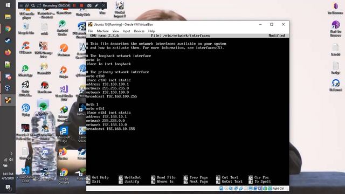Click the shared folders status icon

pyautogui.click(x=246, y=189)
